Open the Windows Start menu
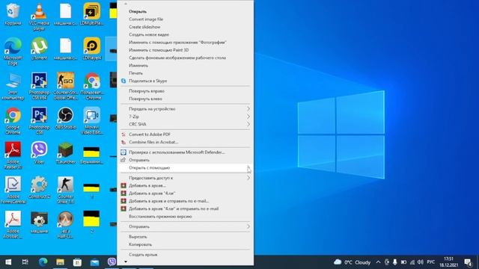 (8, 262)
